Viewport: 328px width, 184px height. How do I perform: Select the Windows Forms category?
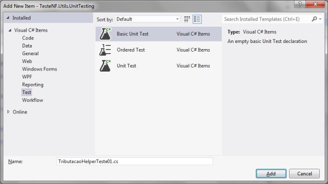(39, 69)
